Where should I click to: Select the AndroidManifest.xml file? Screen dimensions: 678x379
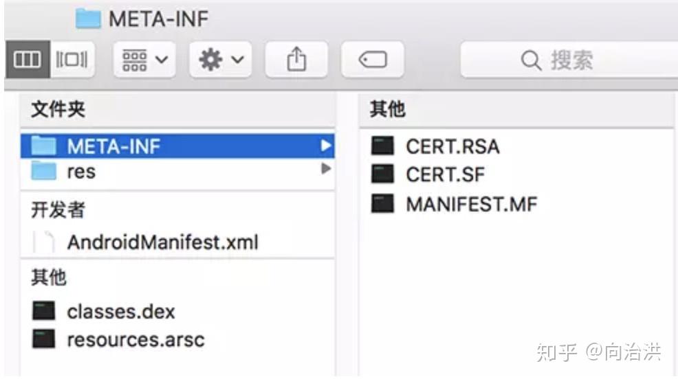click(x=162, y=242)
